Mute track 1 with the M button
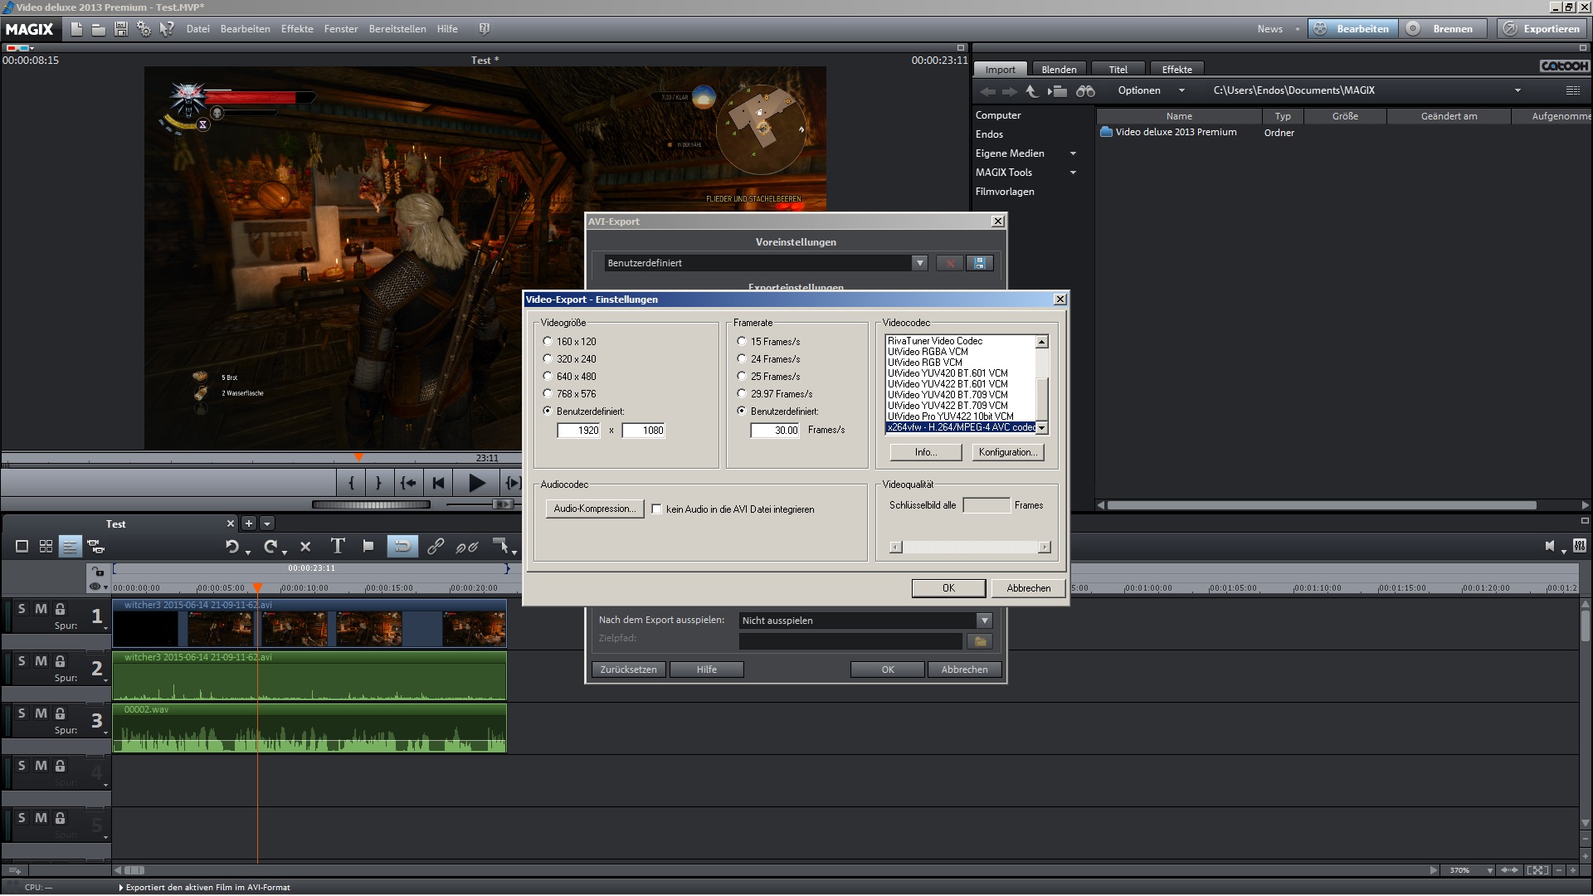The width and height of the screenshot is (1593, 896). (x=41, y=609)
